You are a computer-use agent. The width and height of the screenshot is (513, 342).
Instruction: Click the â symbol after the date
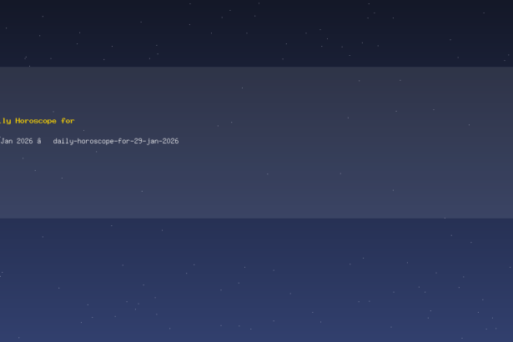point(39,141)
